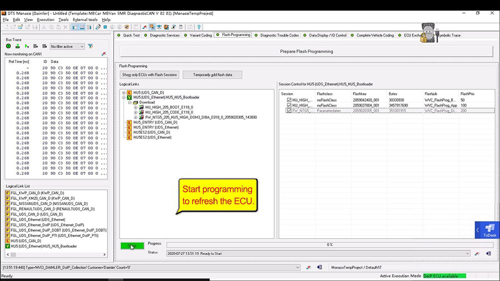Click the Flashkey column header

359,94
